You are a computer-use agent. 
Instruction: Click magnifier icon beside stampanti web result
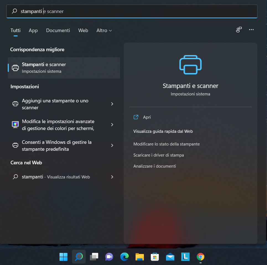pyautogui.click(x=15, y=177)
